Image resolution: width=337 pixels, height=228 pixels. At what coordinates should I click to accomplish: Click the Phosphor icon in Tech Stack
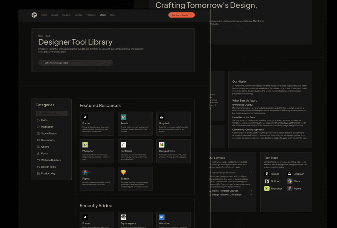[267, 188]
